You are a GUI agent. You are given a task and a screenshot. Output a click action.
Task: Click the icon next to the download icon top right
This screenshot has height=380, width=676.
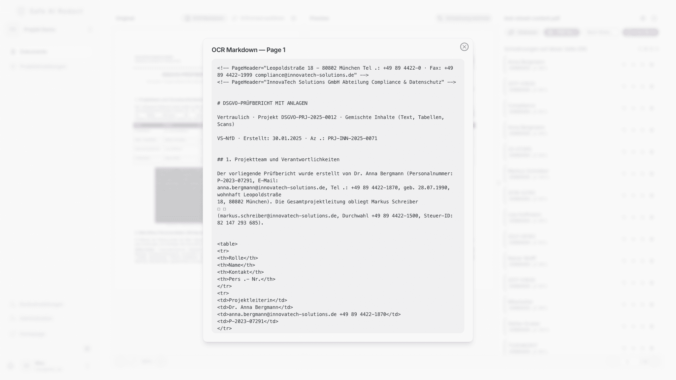[x=655, y=18]
